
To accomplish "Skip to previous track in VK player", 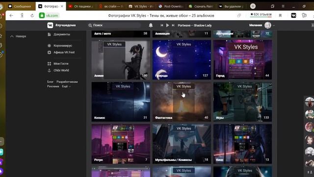I will click(x=162, y=25).
